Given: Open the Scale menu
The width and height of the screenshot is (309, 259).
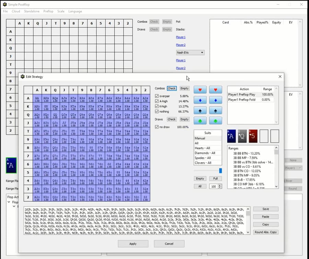Looking at the screenshot, I should 61,11.
